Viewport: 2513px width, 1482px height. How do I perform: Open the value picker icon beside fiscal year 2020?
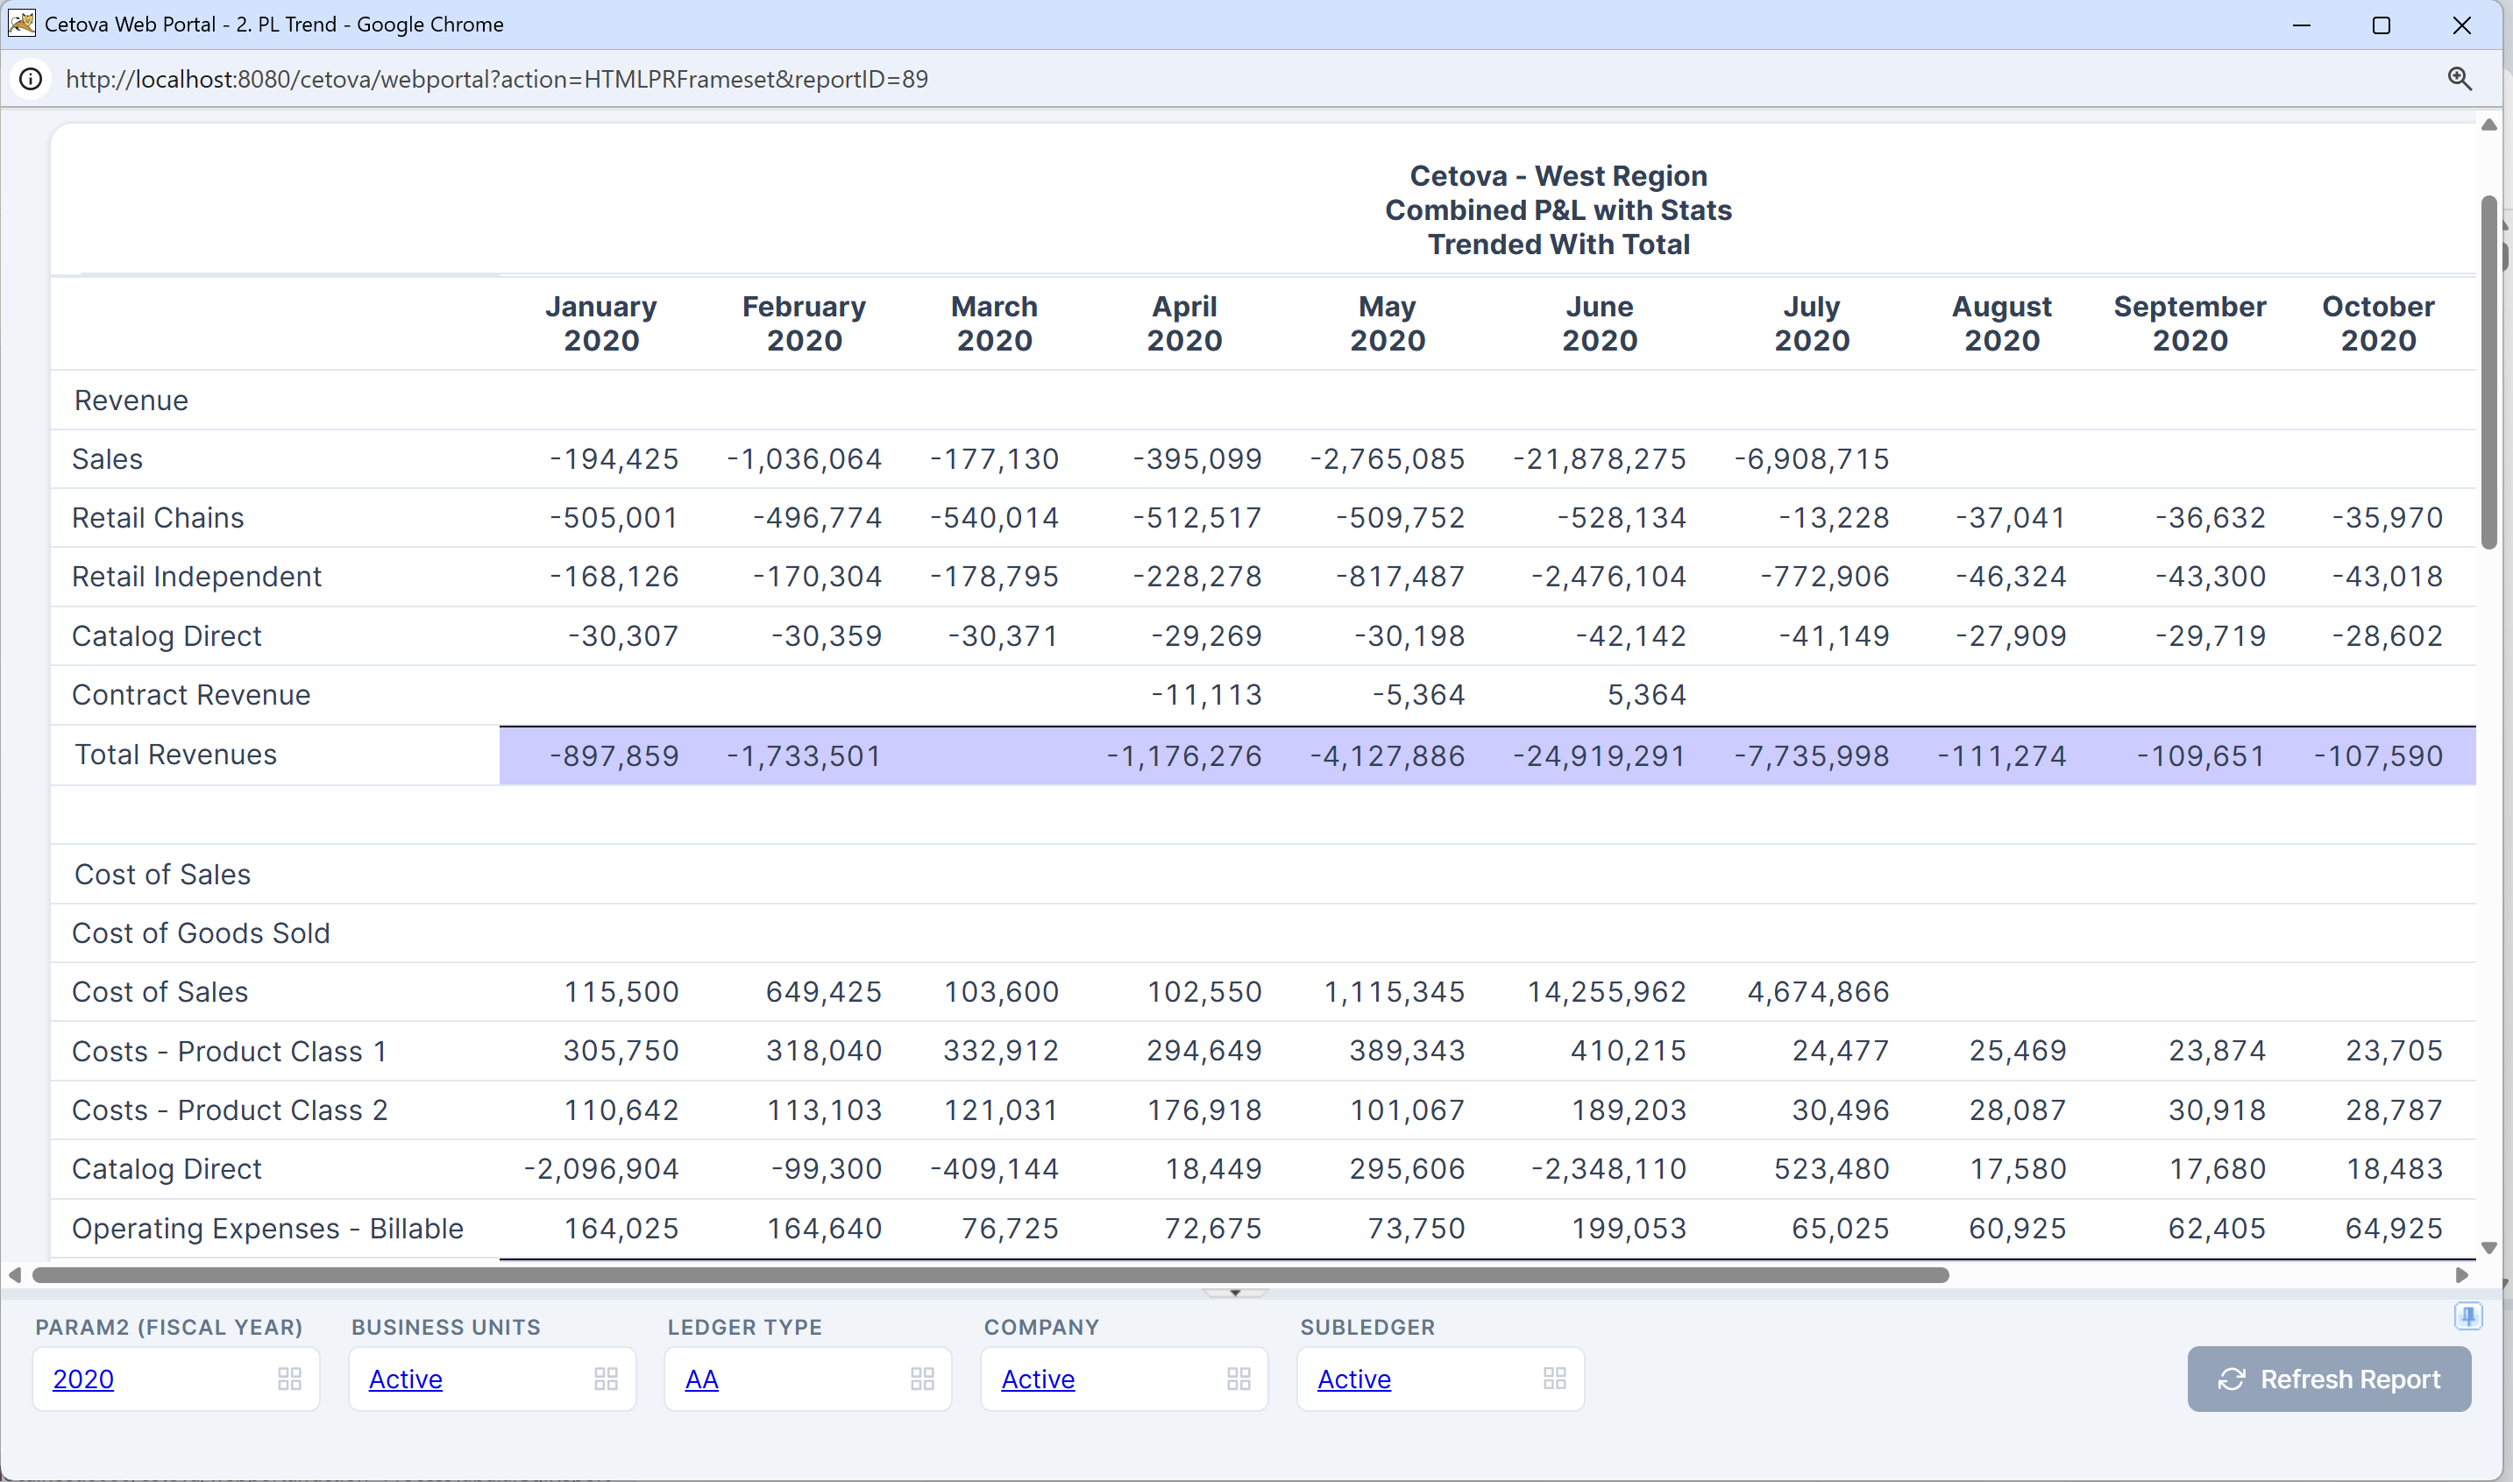(x=291, y=1378)
